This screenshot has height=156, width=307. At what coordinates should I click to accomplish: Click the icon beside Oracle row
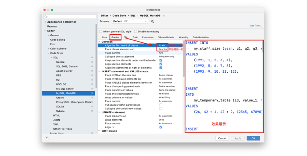click(x=92, y=98)
